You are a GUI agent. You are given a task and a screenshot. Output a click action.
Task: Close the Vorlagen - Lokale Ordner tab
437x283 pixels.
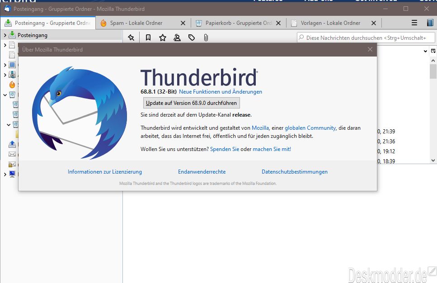click(x=373, y=23)
